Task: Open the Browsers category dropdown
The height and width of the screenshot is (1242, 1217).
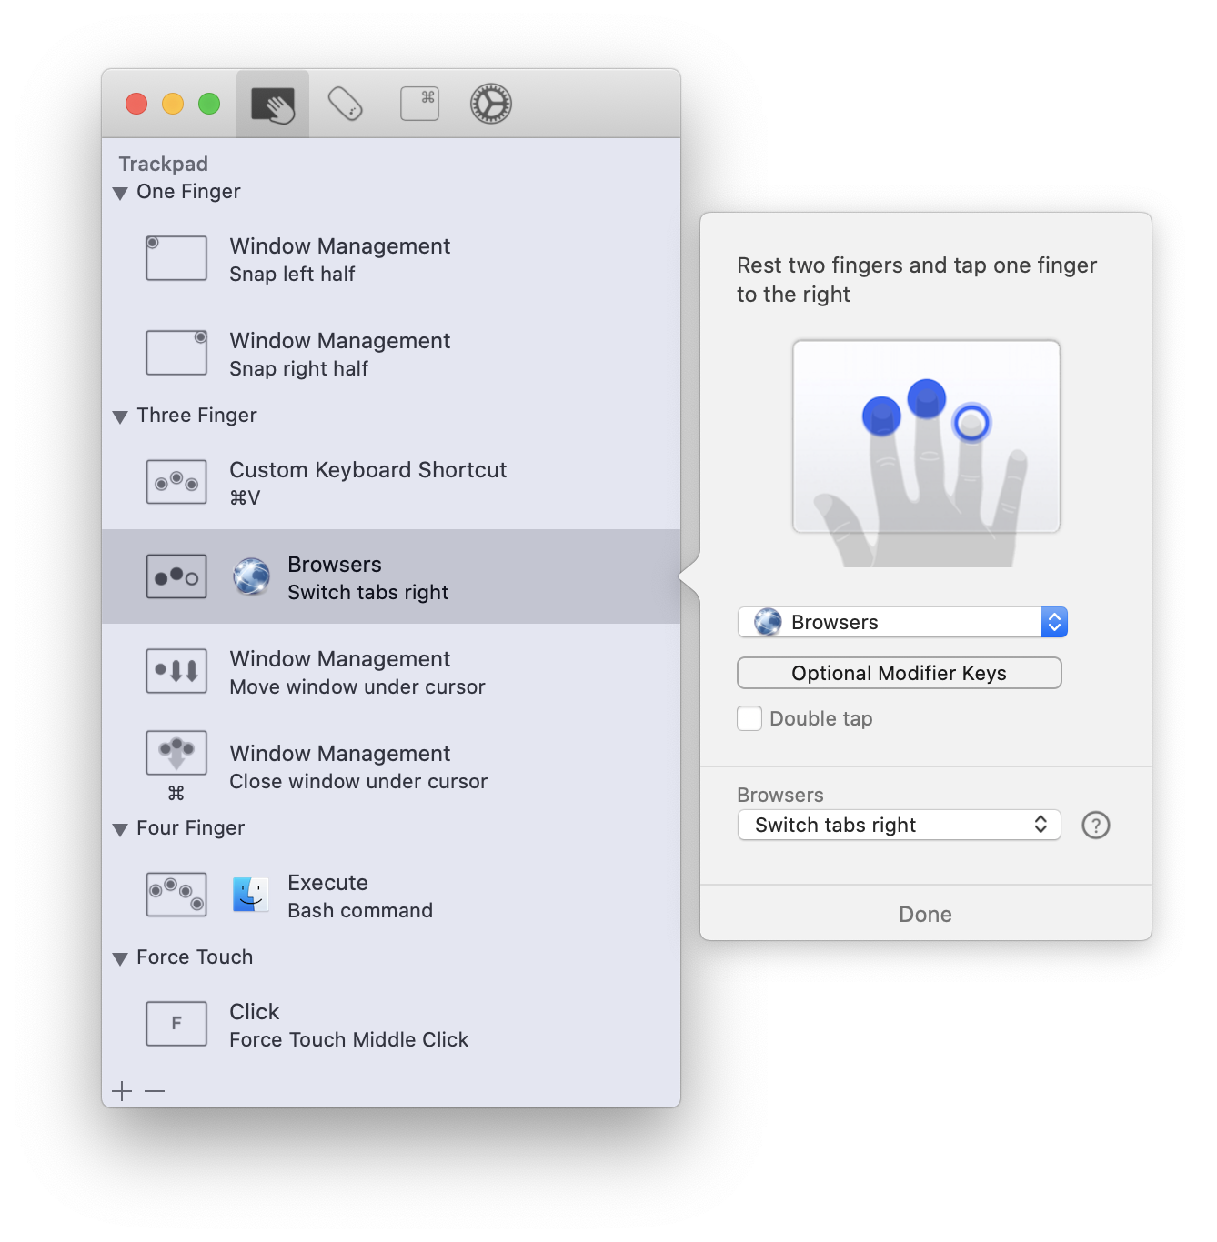Action: click(901, 622)
